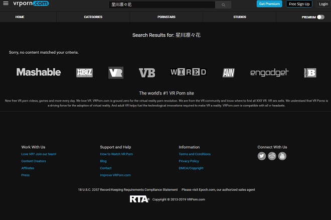Open the Privacy Policy link
Viewport: 331px width, 220px height.
(x=189, y=161)
